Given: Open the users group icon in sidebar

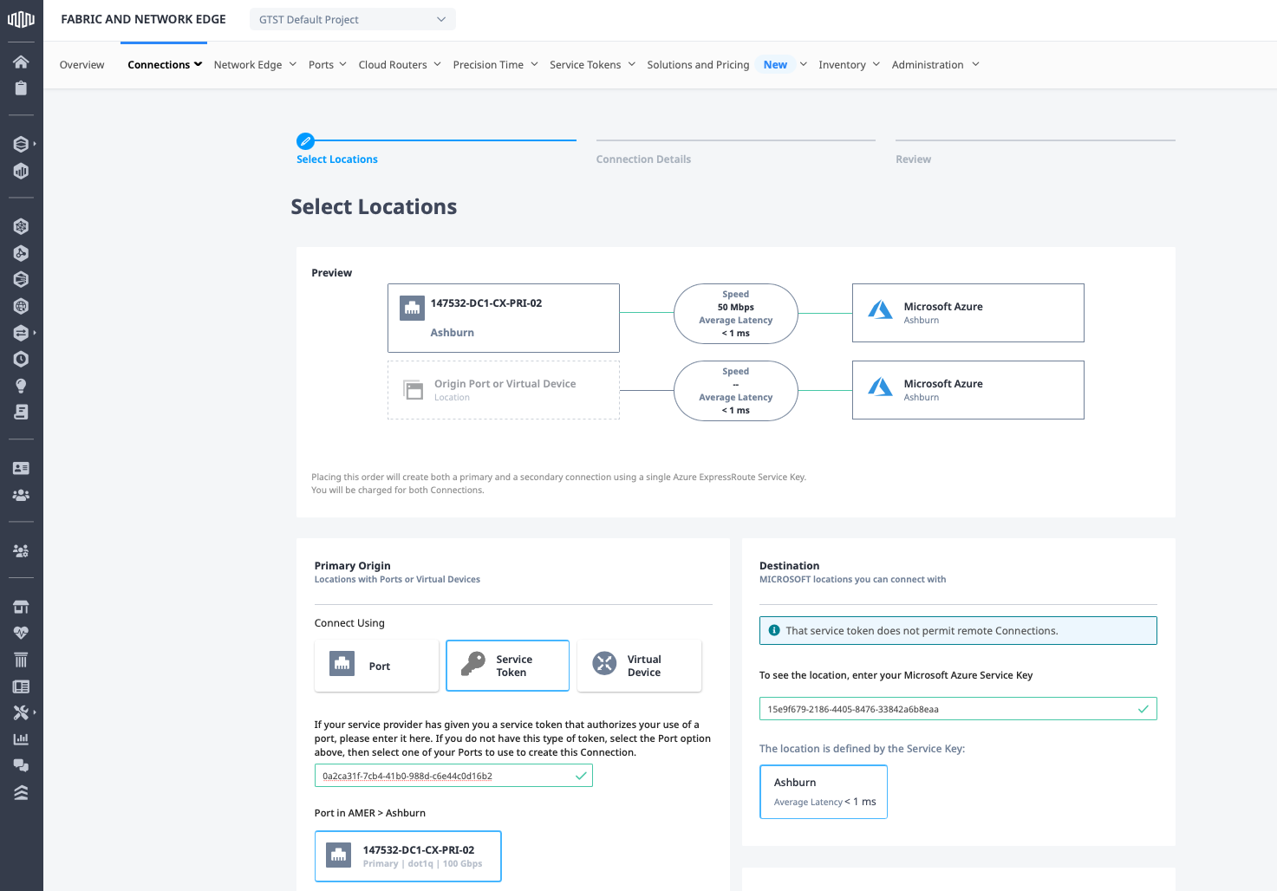Looking at the screenshot, I should tap(21, 495).
